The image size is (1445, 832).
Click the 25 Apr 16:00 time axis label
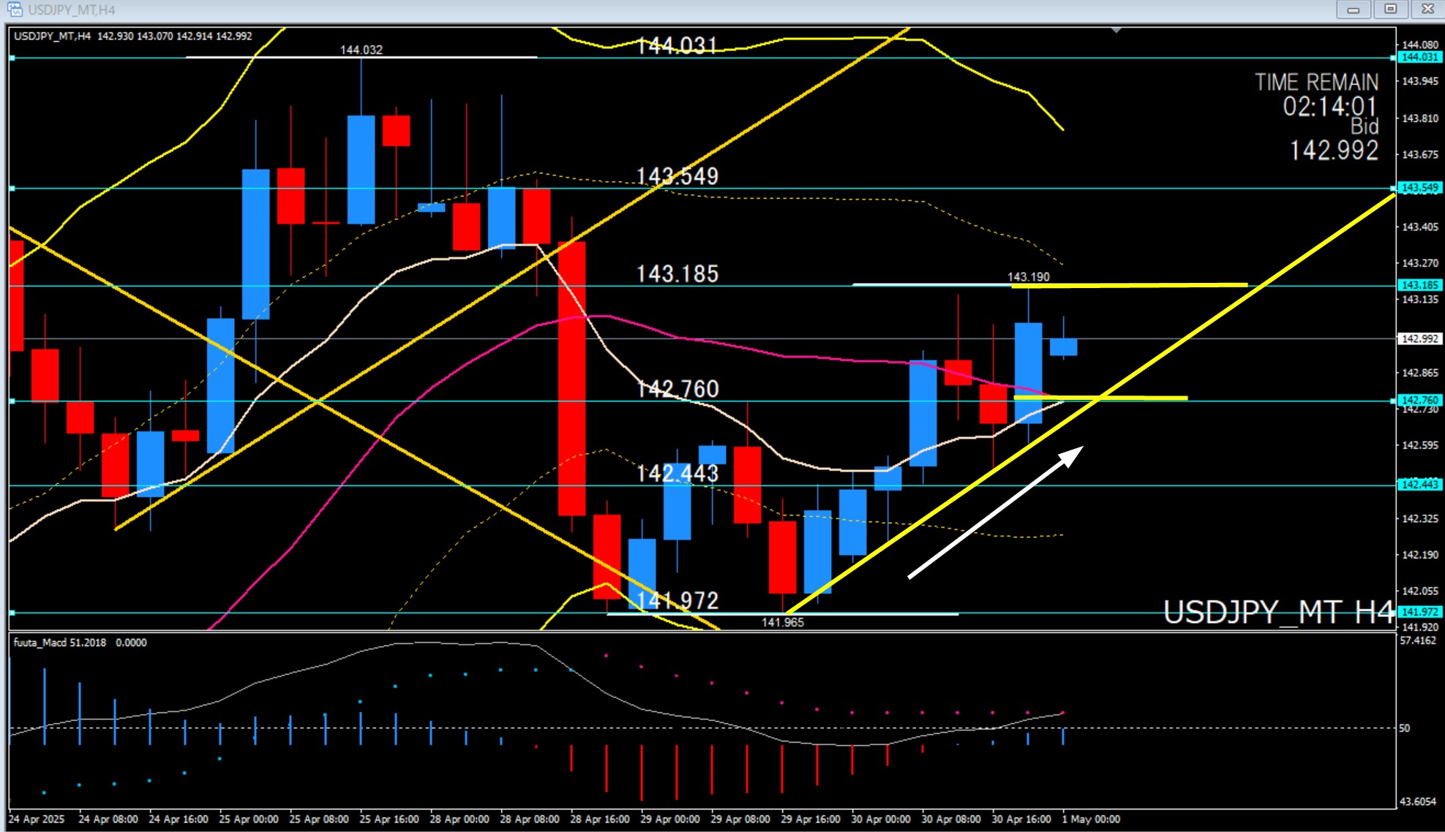389,820
